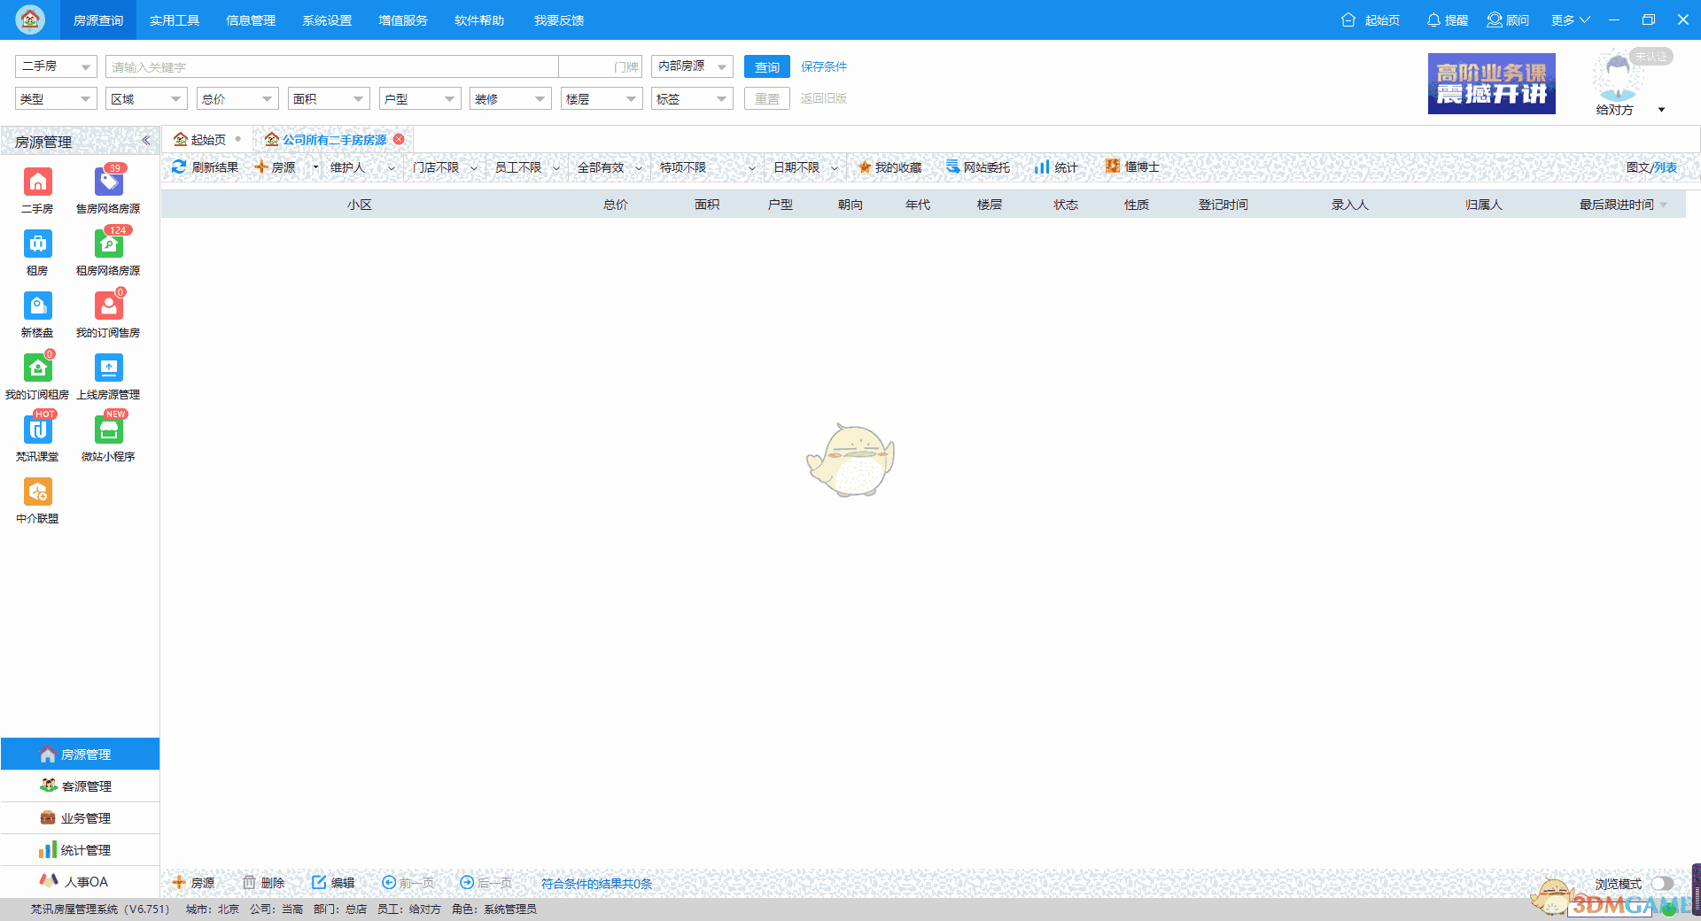The width and height of the screenshot is (1701, 921).
Task: Open the 楼层 filter dropdown
Action: 602,99
